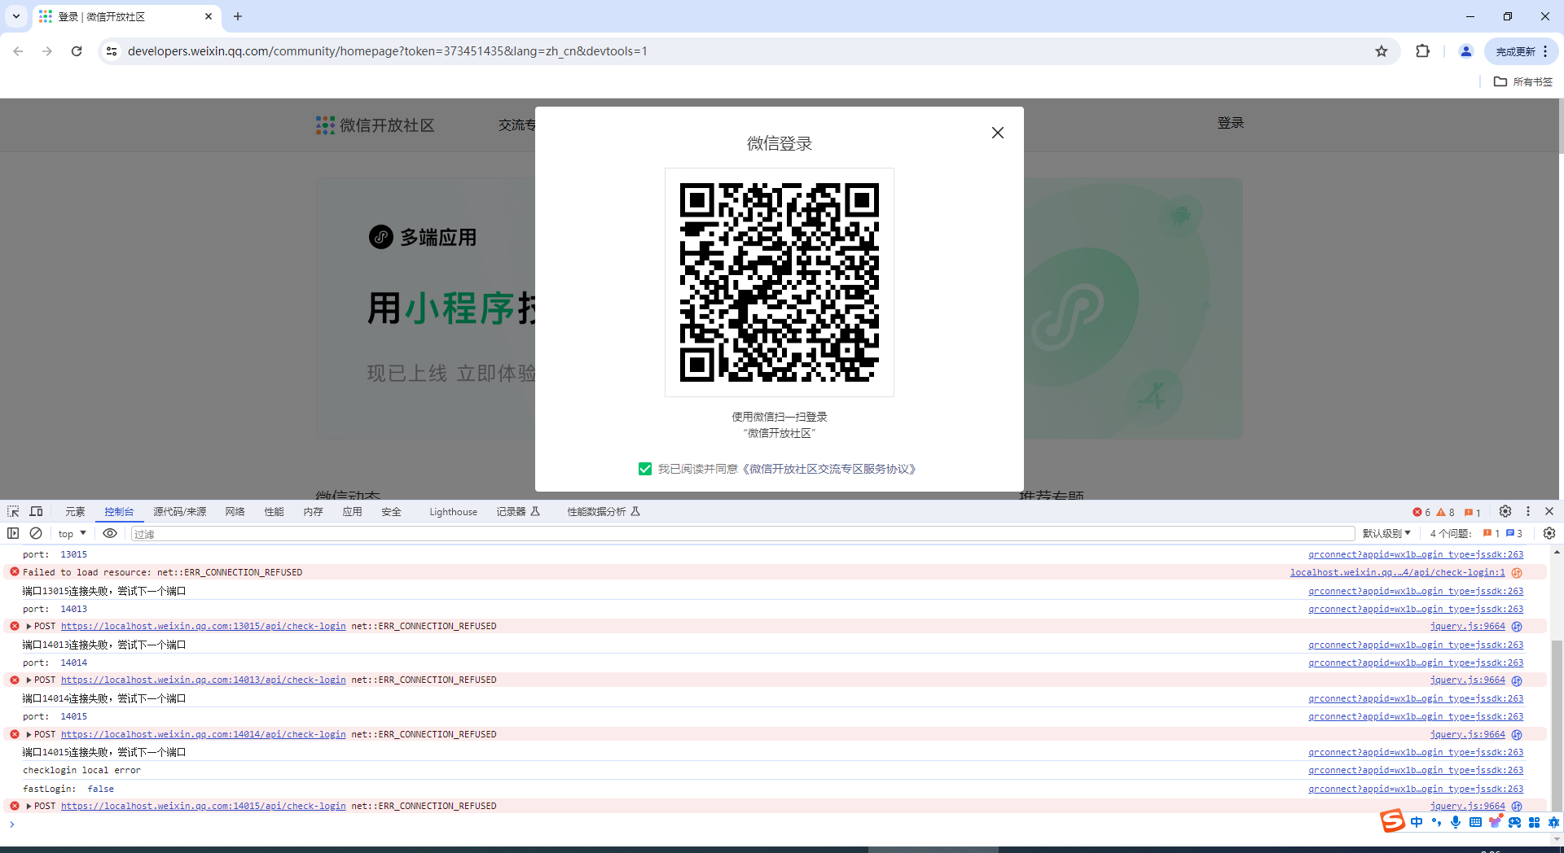
Task: Switch to the 网络 tab
Action: point(235,512)
